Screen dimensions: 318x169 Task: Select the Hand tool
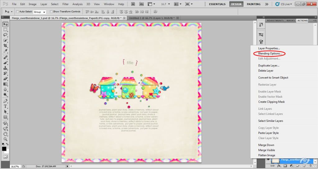click(5, 134)
